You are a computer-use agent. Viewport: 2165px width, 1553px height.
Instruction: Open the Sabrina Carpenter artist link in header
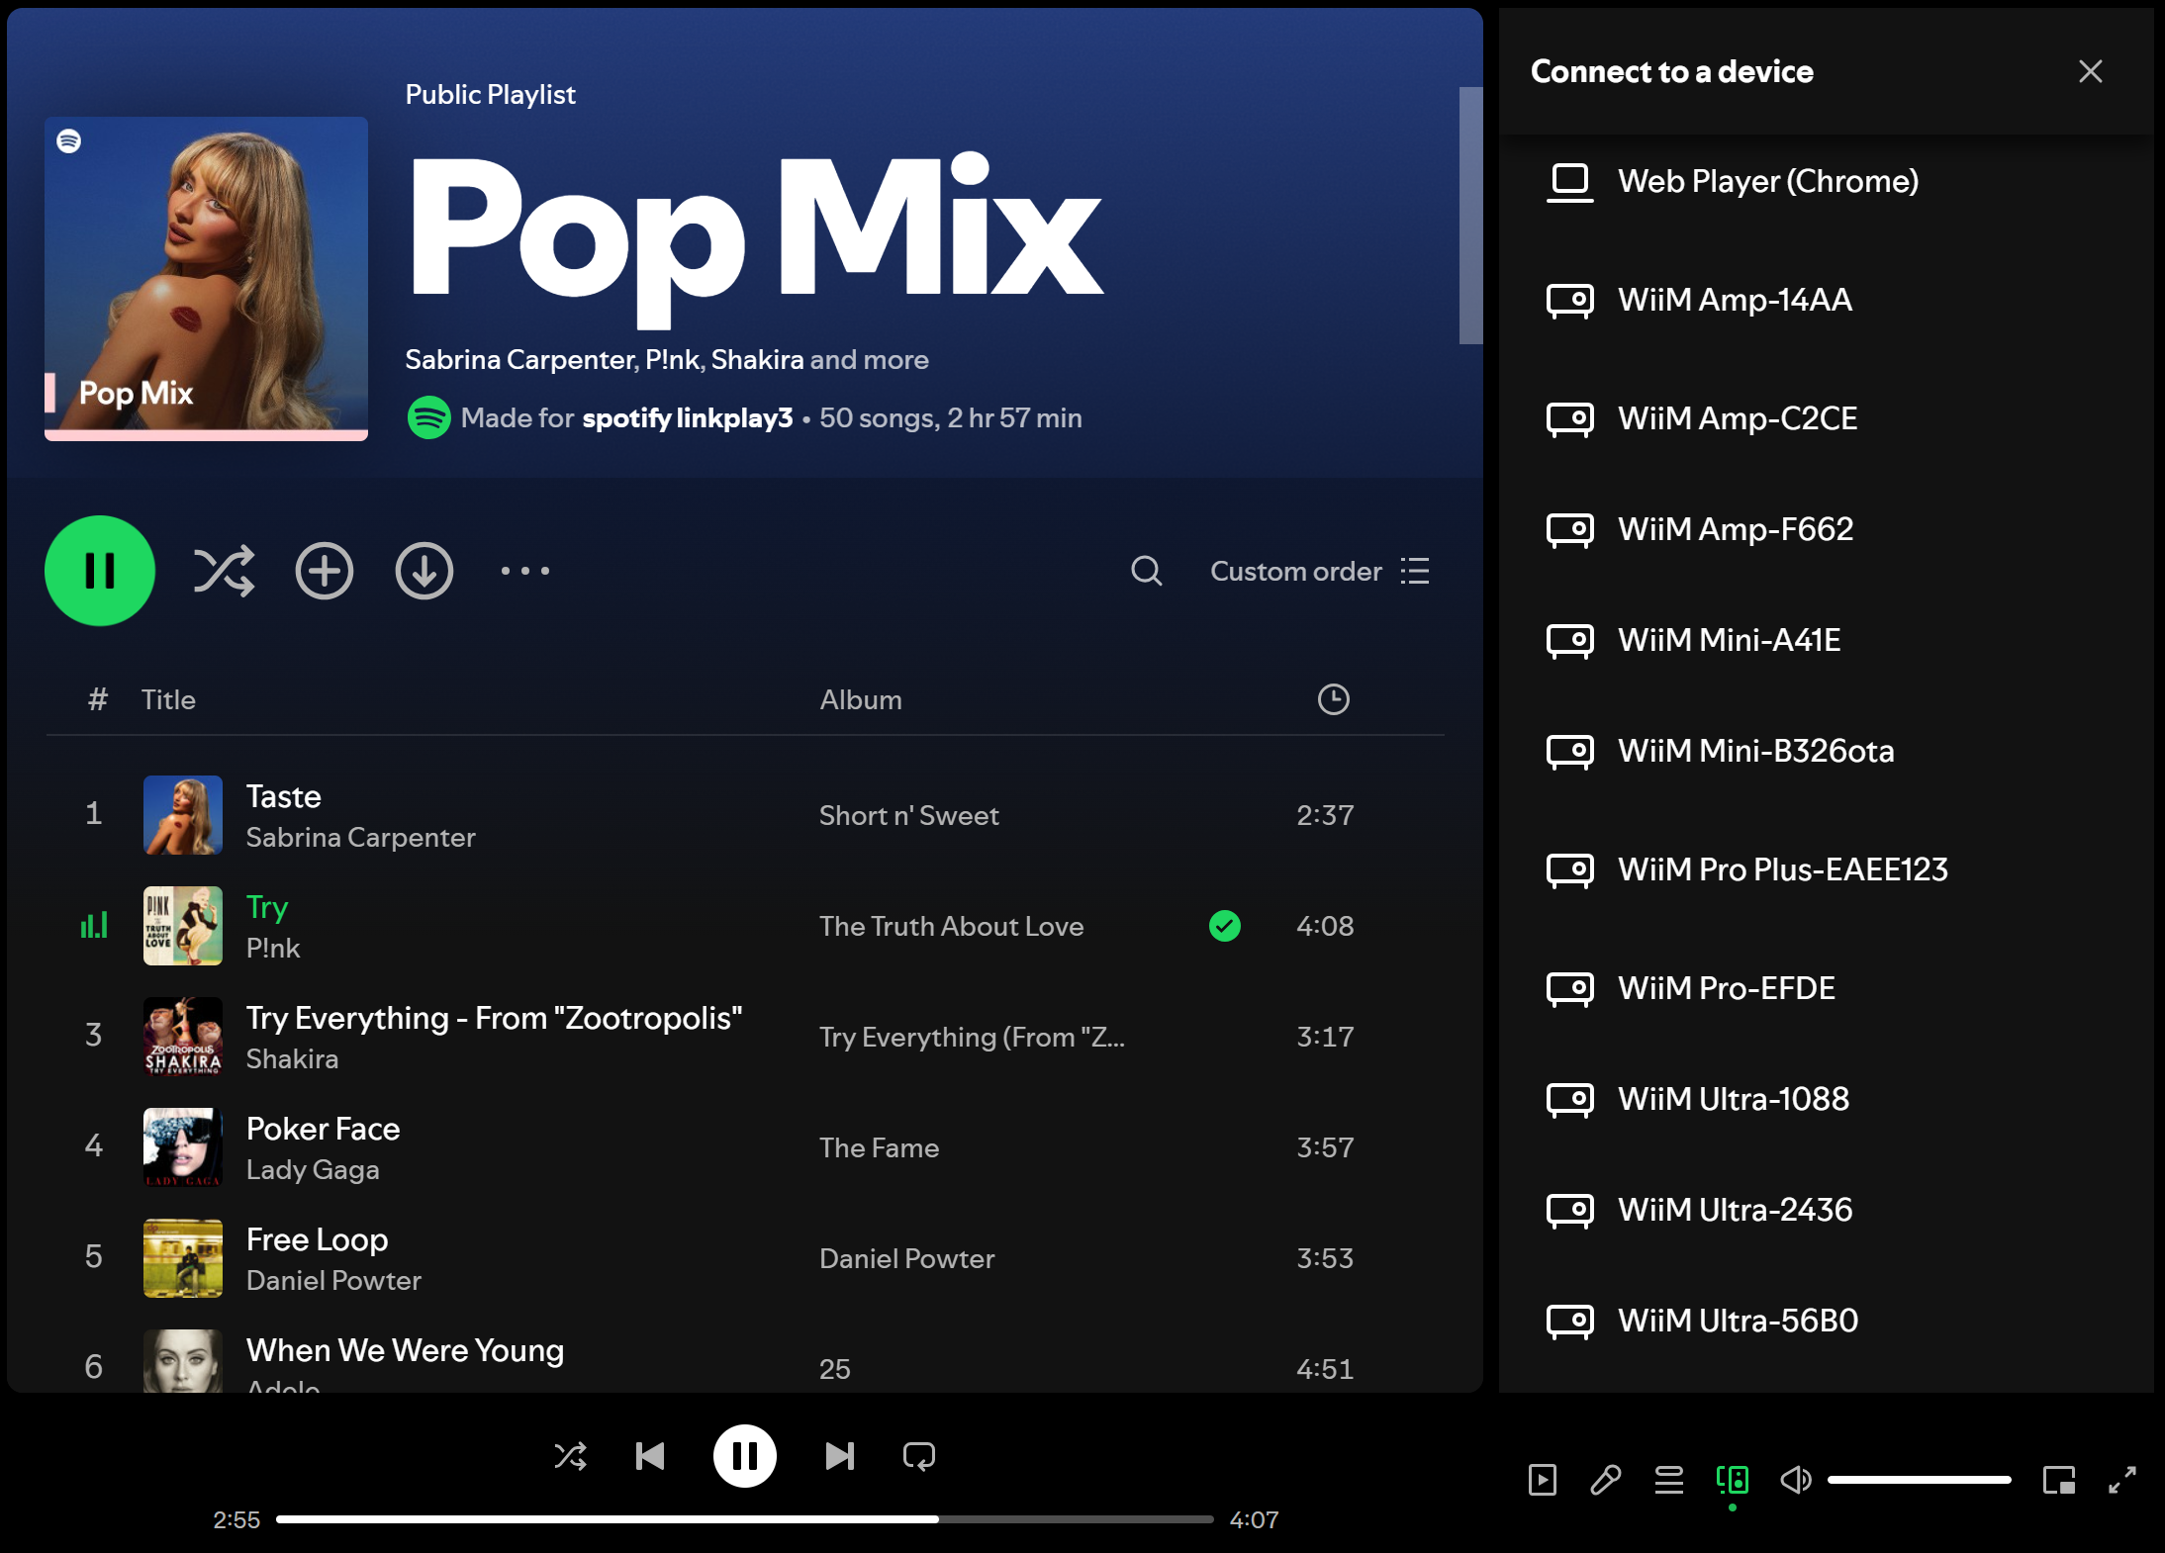pyautogui.click(x=519, y=359)
